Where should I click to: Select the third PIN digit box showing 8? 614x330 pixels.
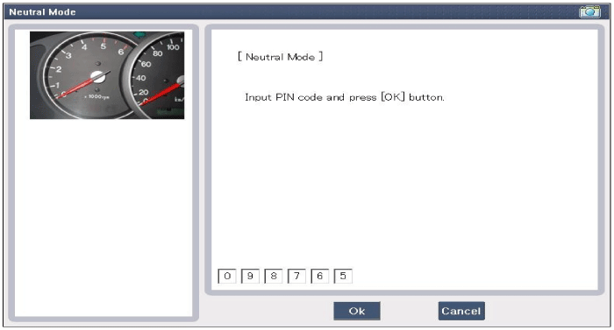pos(274,276)
